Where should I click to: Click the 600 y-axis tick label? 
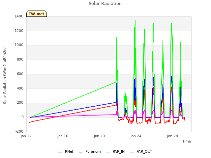20,74
